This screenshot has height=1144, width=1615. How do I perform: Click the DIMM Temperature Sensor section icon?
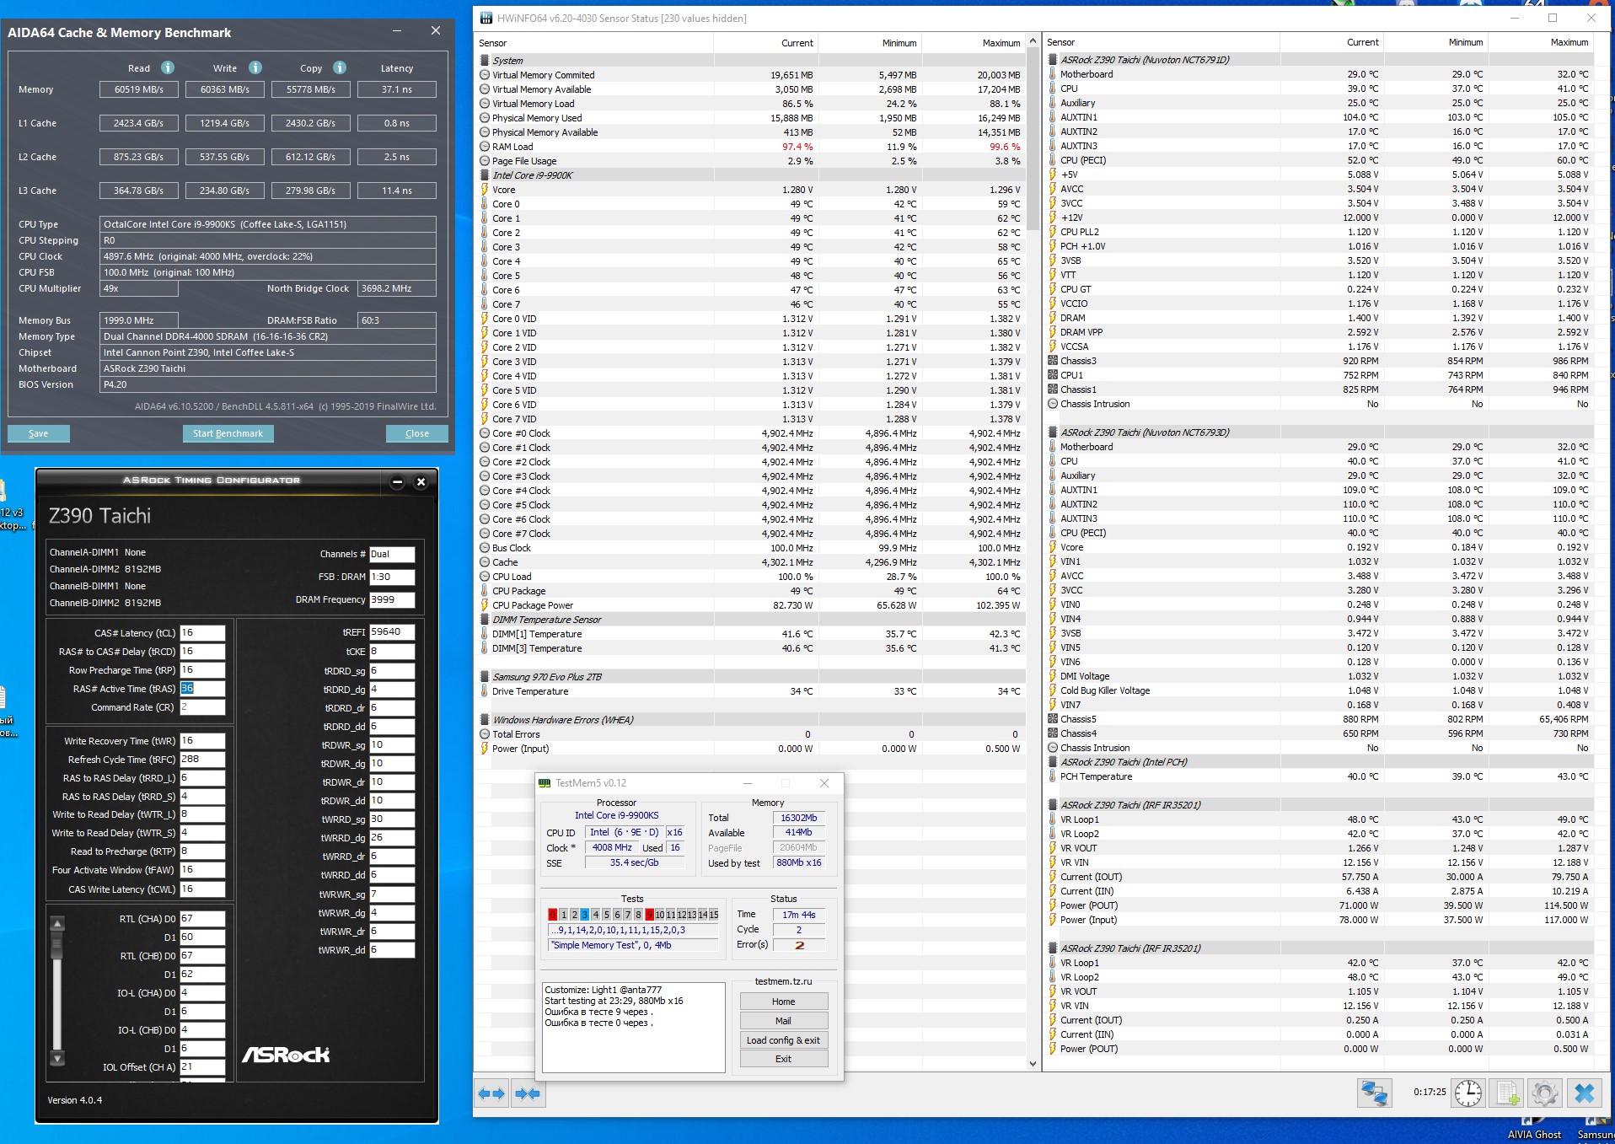[x=485, y=620]
